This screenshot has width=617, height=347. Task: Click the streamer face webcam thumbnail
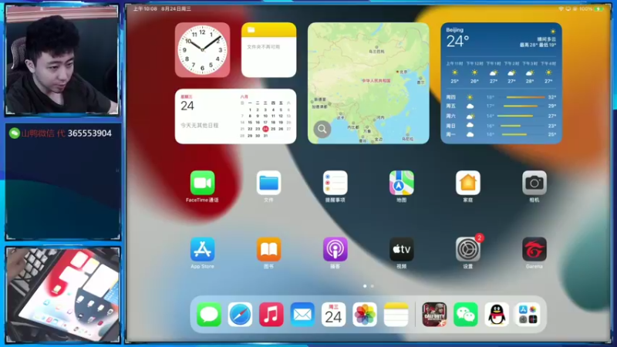click(x=62, y=60)
